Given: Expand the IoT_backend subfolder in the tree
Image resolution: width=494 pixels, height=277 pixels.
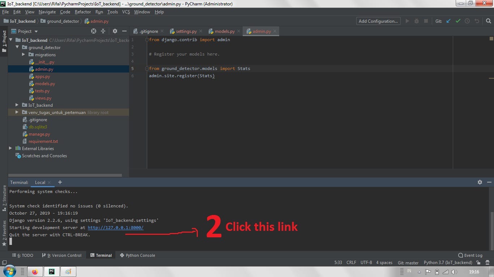Looking at the screenshot, I should click(17, 105).
